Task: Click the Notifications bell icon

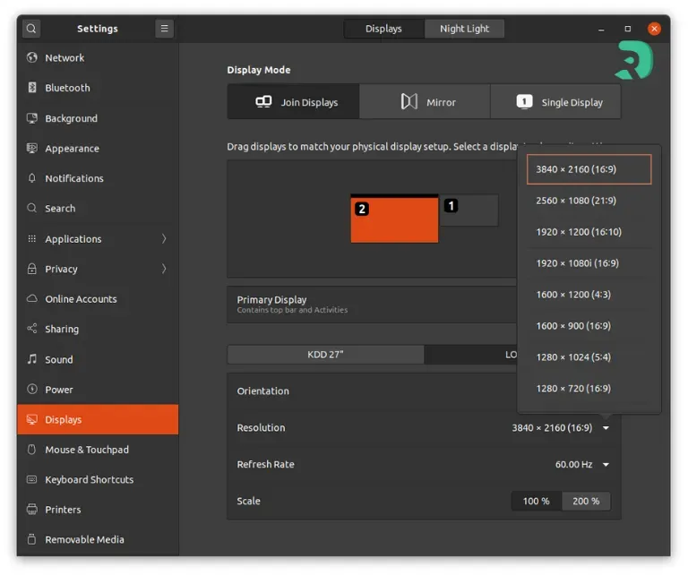Action: click(32, 179)
